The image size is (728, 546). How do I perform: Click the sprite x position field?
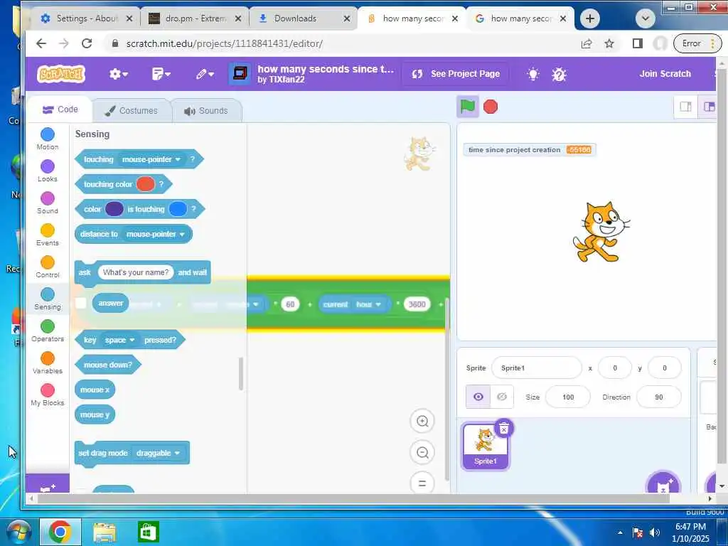[615, 368]
